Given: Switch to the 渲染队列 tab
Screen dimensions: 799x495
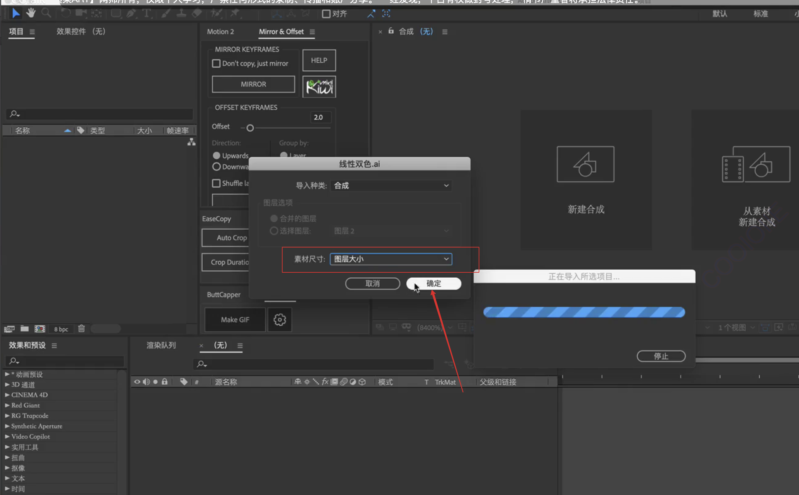Looking at the screenshot, I should click(161, 345).
